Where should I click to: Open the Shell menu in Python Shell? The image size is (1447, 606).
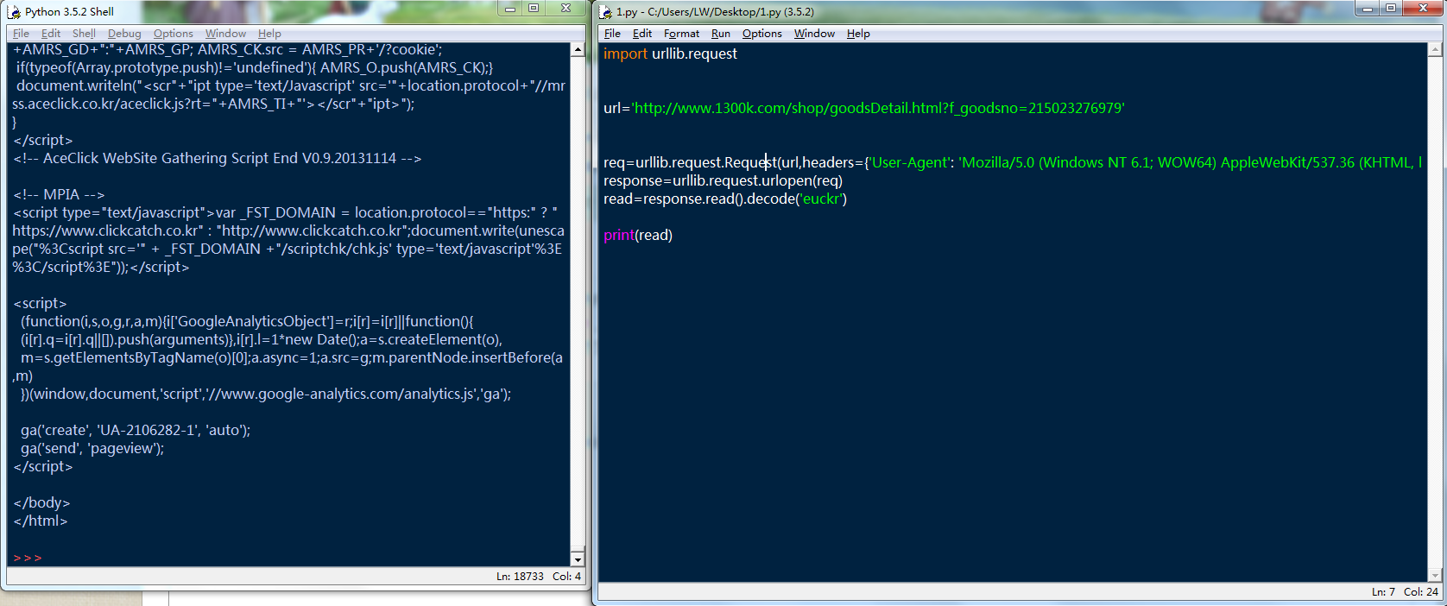click(84, 34)
